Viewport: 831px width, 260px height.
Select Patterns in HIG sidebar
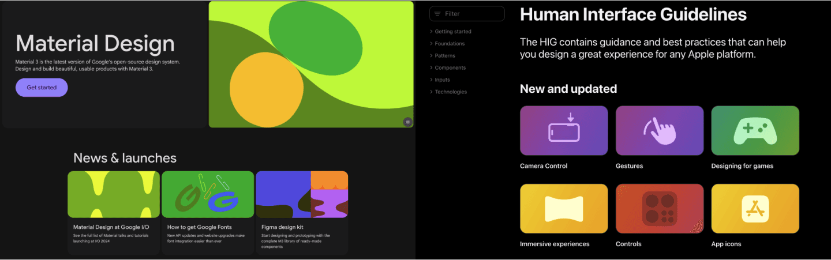[x=445, y=56]
